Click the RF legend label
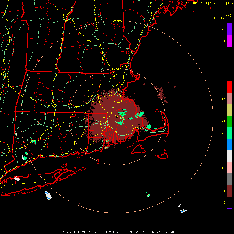Image resolution: width=234 pixels, height=234 pixels. pyautogui.click(x=223, y=29)
